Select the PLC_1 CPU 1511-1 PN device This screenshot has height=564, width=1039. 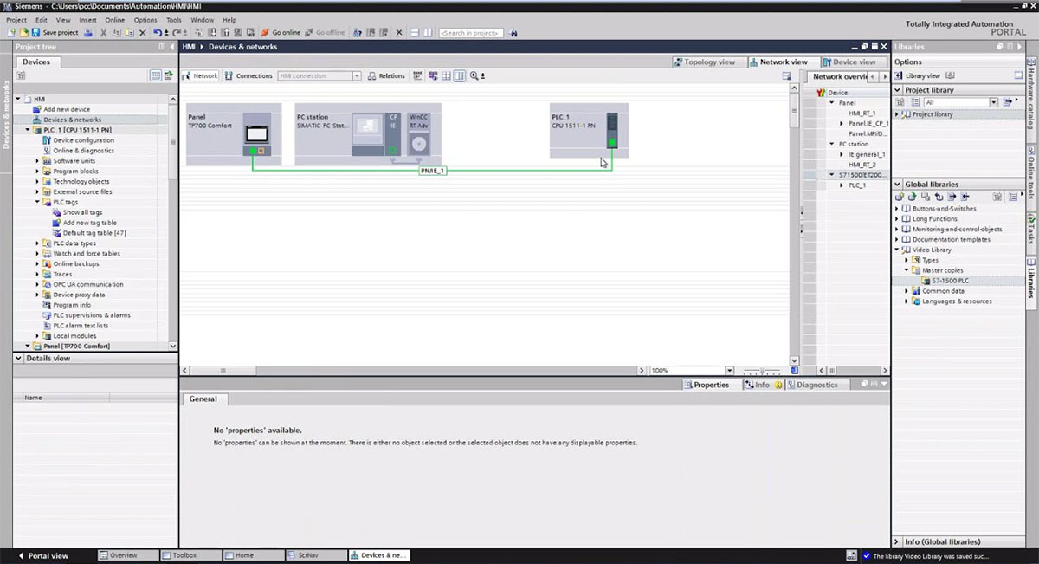click(589, 130)
